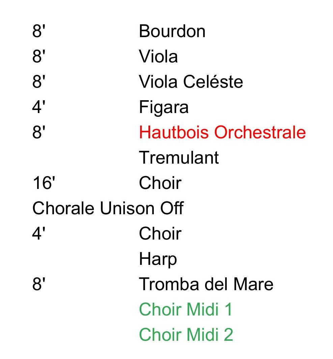Select the Viola Celéste stop
Image resolution: width=333 pixels, height=359 pixels.
[x=191, y=82]
